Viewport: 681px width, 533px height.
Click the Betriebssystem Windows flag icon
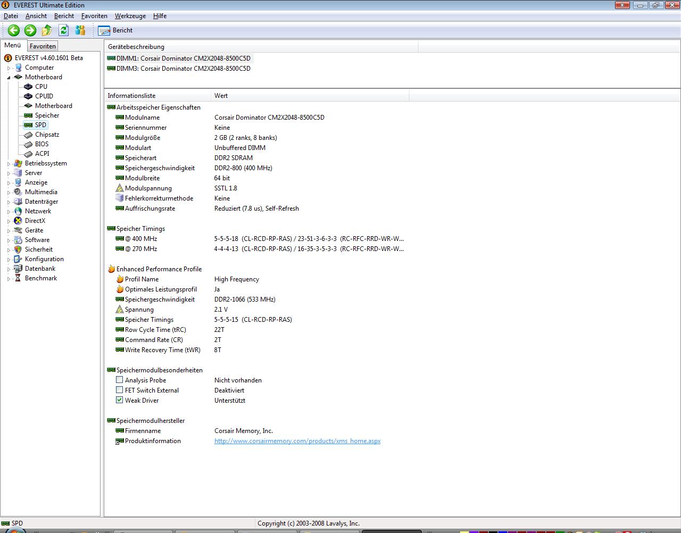18,163
